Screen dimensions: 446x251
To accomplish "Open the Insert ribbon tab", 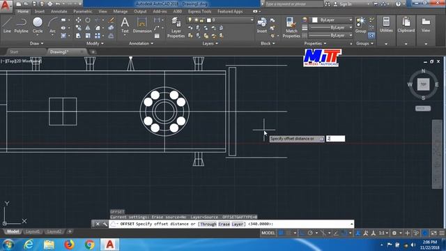I will click(x=40, y=11).
